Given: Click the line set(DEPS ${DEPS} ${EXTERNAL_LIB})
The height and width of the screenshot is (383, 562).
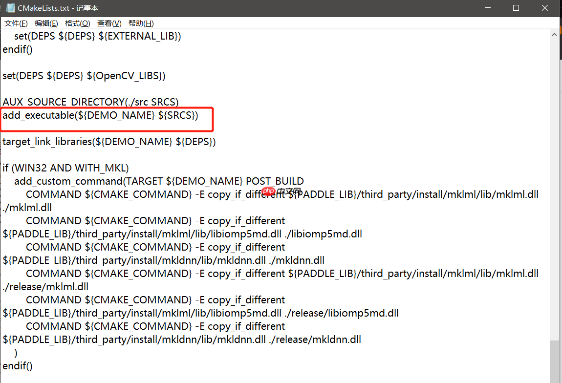Looking at the screenshot, I should [x=97, y=36].
